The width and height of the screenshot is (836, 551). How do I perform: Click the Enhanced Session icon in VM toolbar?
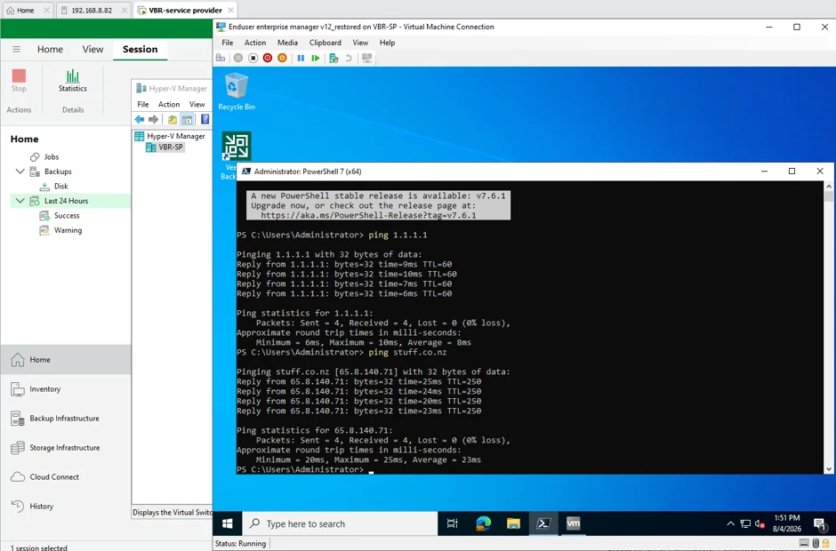click(x=366, y=58)
